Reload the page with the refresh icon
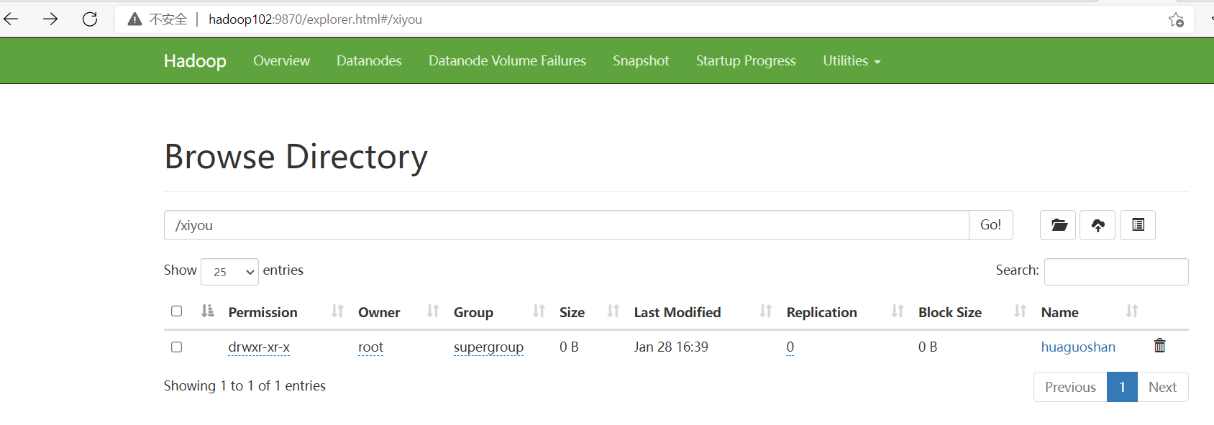Screen dimensions: 1214x425 (x=90, y=19)
